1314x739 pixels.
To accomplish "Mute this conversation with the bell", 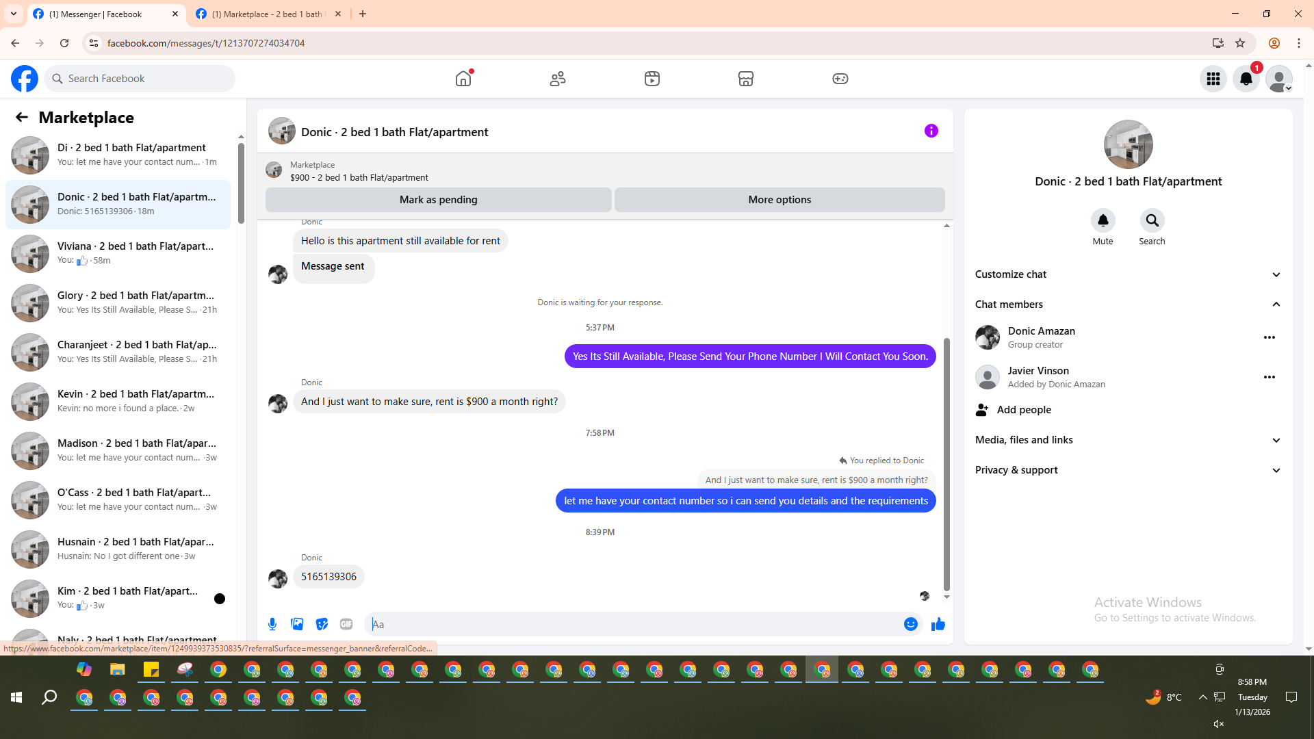I will [1103, 221].
